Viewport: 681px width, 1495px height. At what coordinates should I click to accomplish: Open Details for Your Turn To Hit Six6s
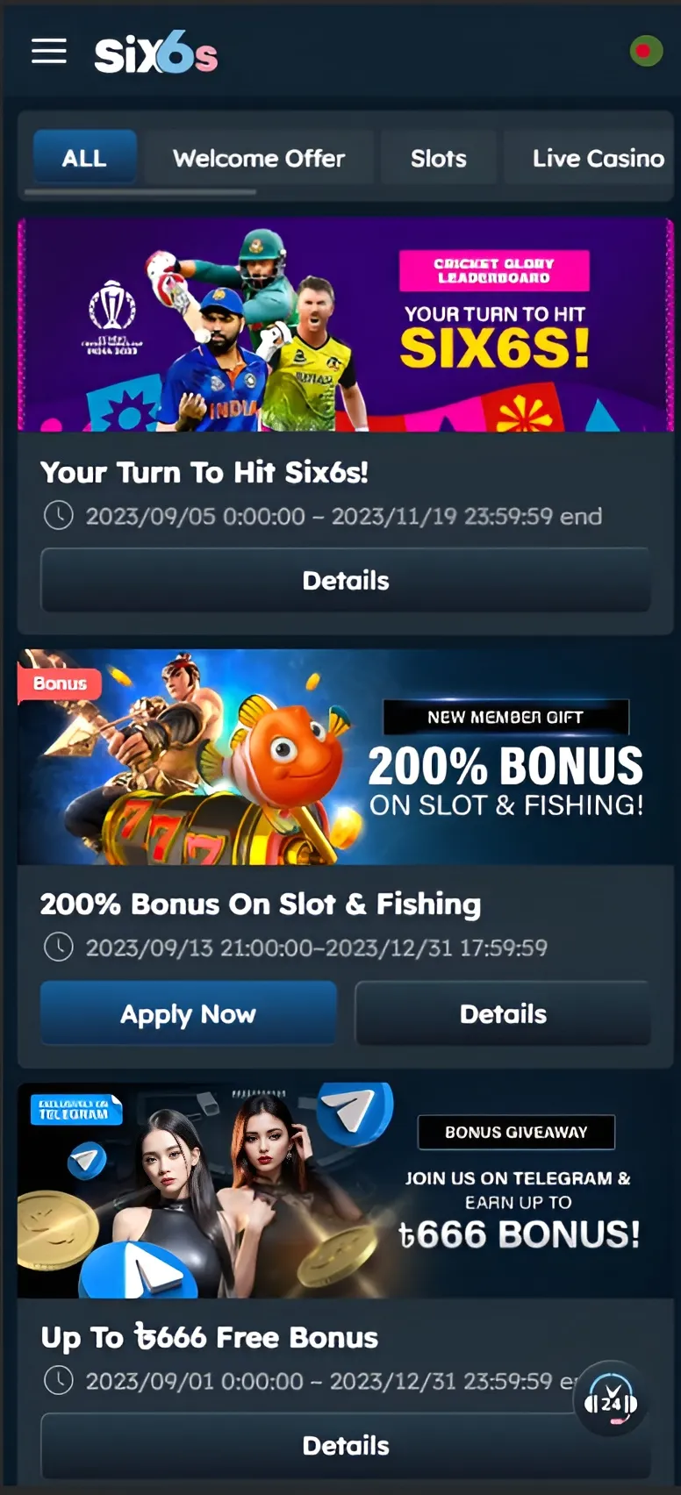pyautogui.click(x=346, y=580)
